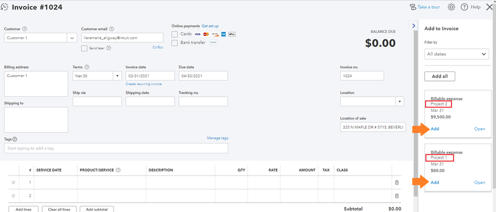The image size is (496, 212).
Task: Click the Clear all lines button
Action: 59,209
